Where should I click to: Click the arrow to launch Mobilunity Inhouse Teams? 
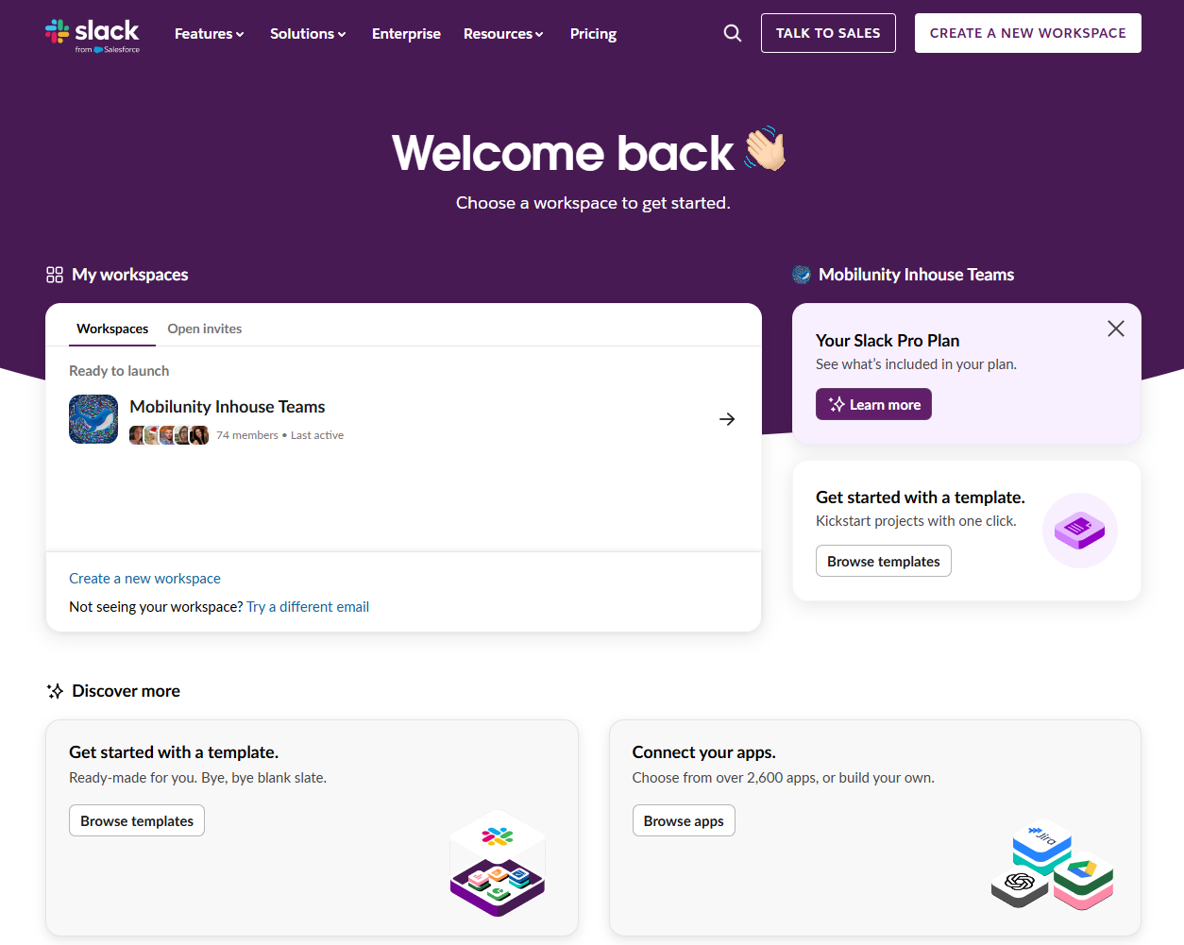726,419
